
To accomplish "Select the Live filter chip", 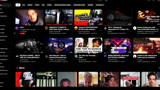I will (23, 5).
